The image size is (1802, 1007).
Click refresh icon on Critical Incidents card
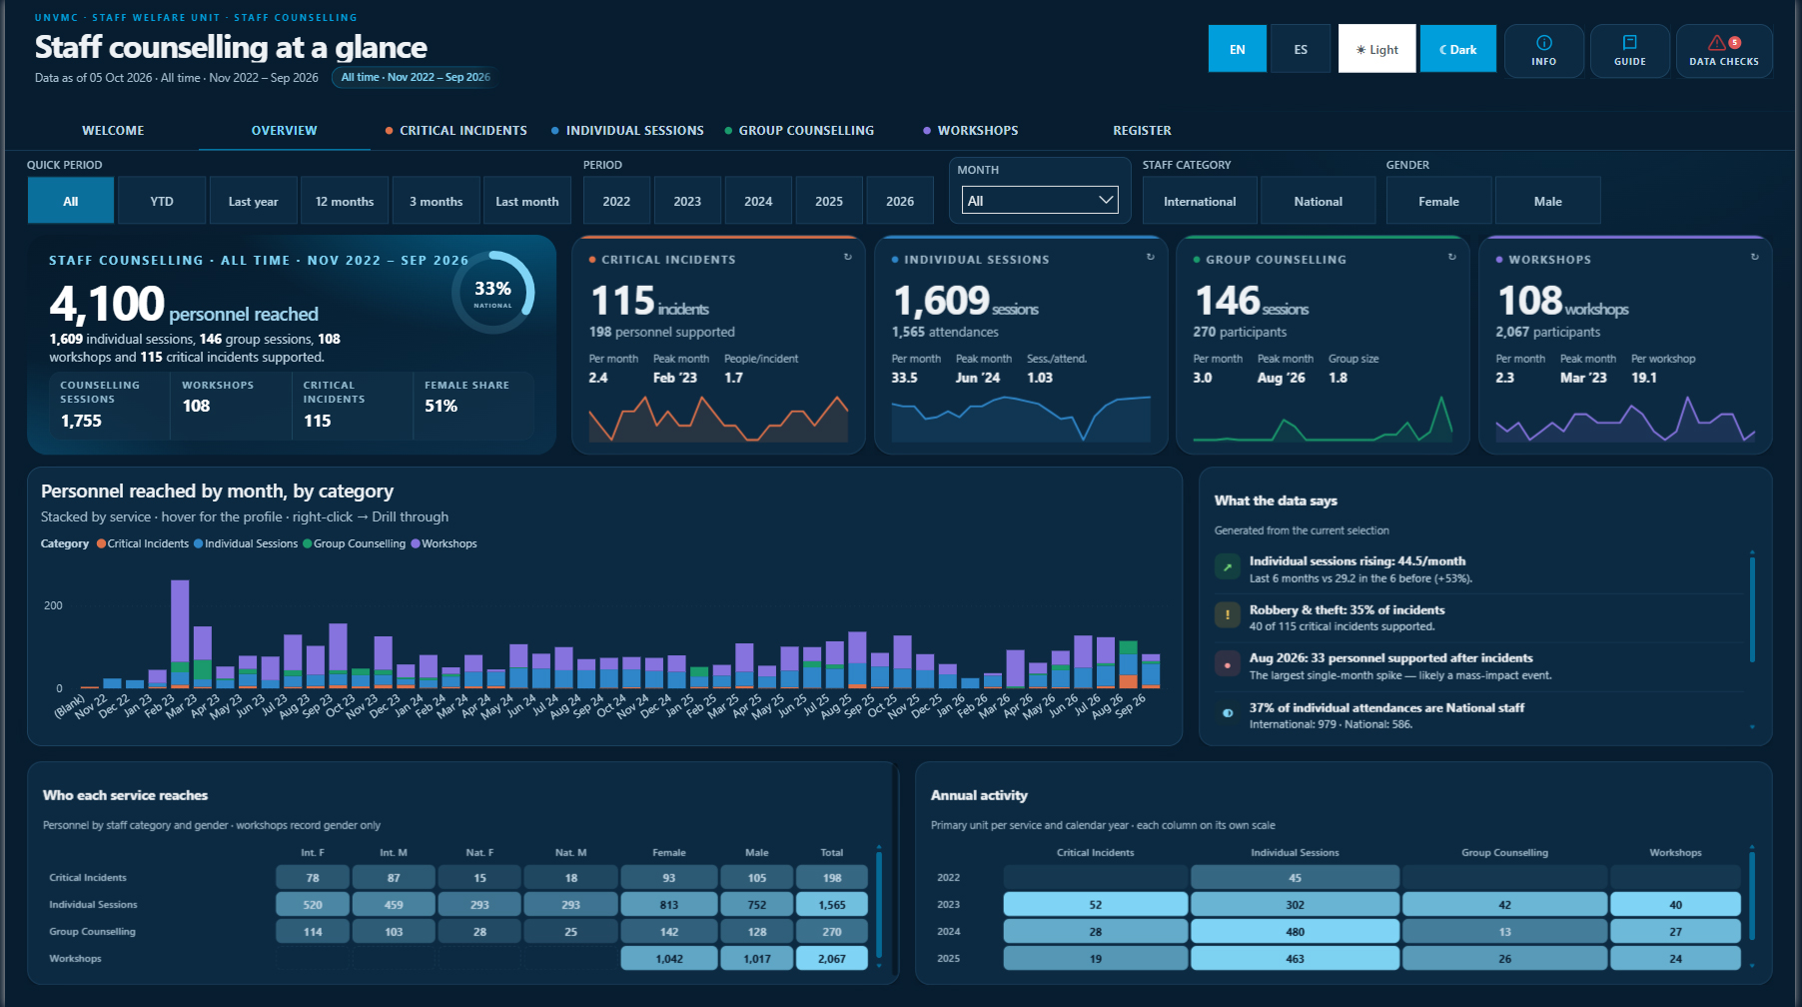pyautogui.click(x=847, y=257)
